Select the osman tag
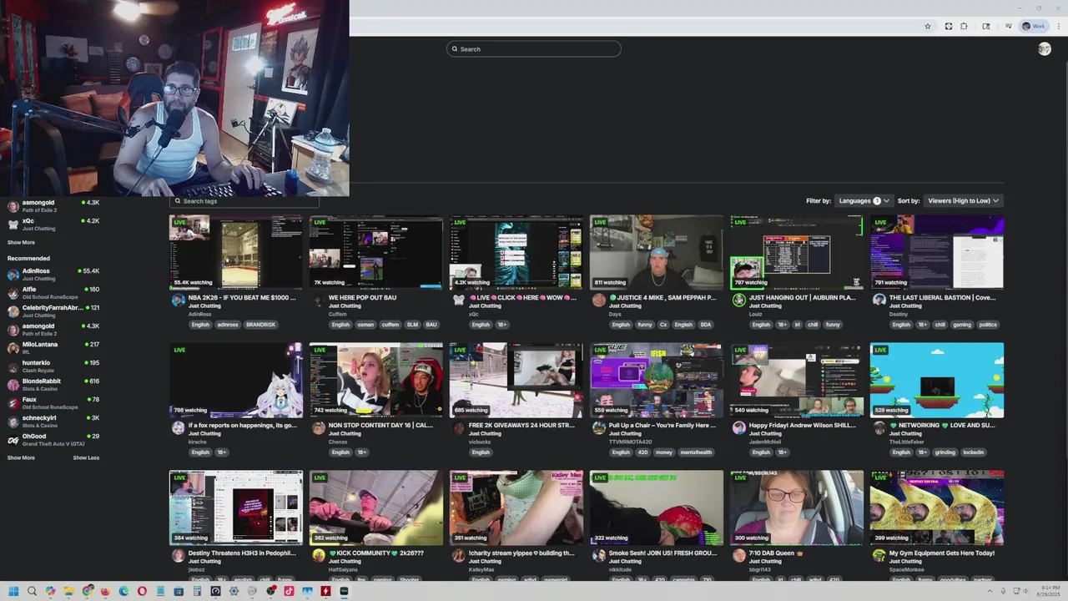The width and height of the screenshot is (1068, 601). [x=365, y=325]
